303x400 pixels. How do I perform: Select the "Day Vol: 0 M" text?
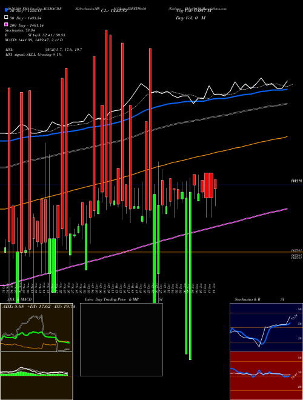190,18
